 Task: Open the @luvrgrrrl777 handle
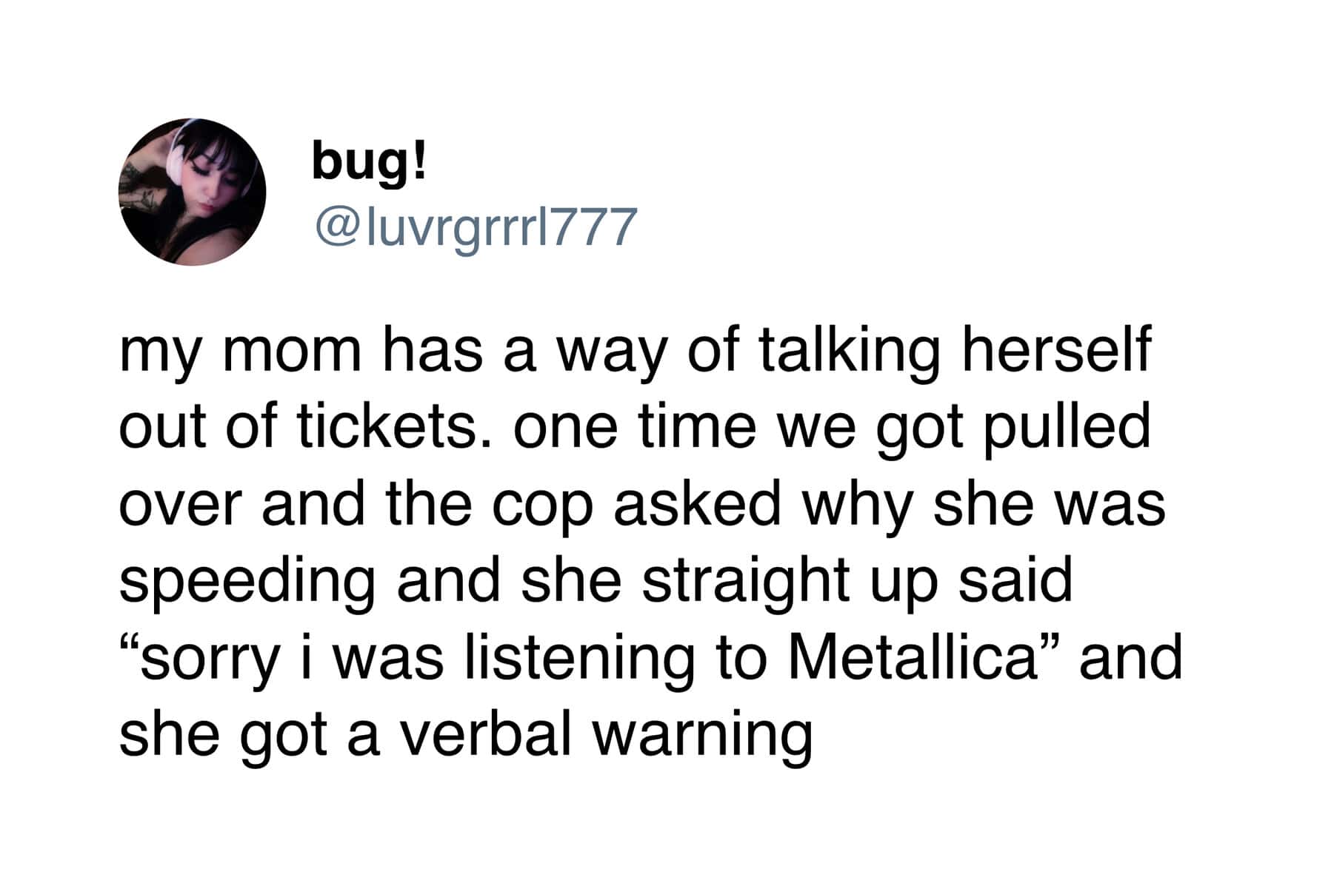point(476,227)
